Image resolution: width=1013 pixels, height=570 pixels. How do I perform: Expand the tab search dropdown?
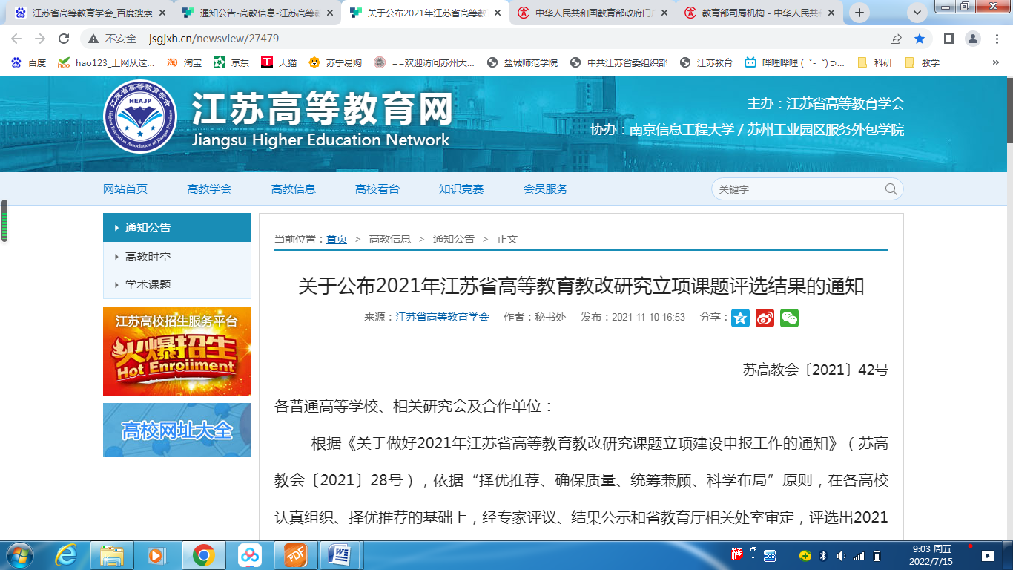click(x=917, y=13)
